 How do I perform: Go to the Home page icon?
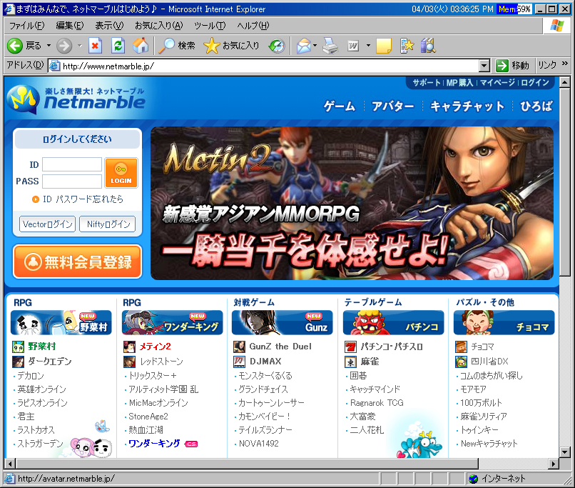click(141, 46)
